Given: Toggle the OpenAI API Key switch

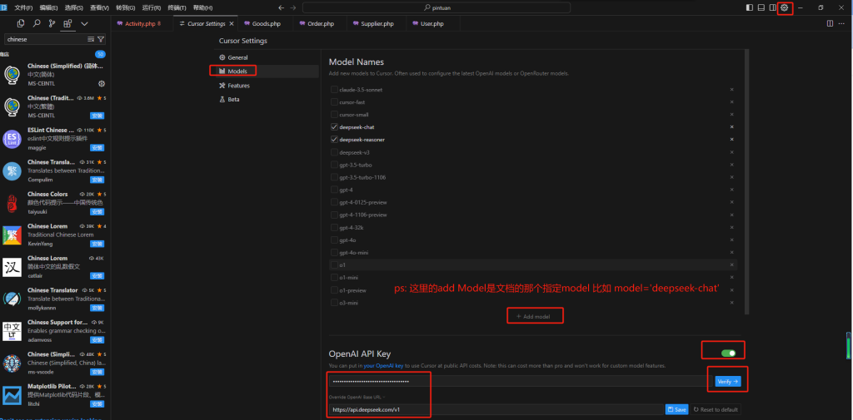Looking at the screenshot, I should [728, 353].
